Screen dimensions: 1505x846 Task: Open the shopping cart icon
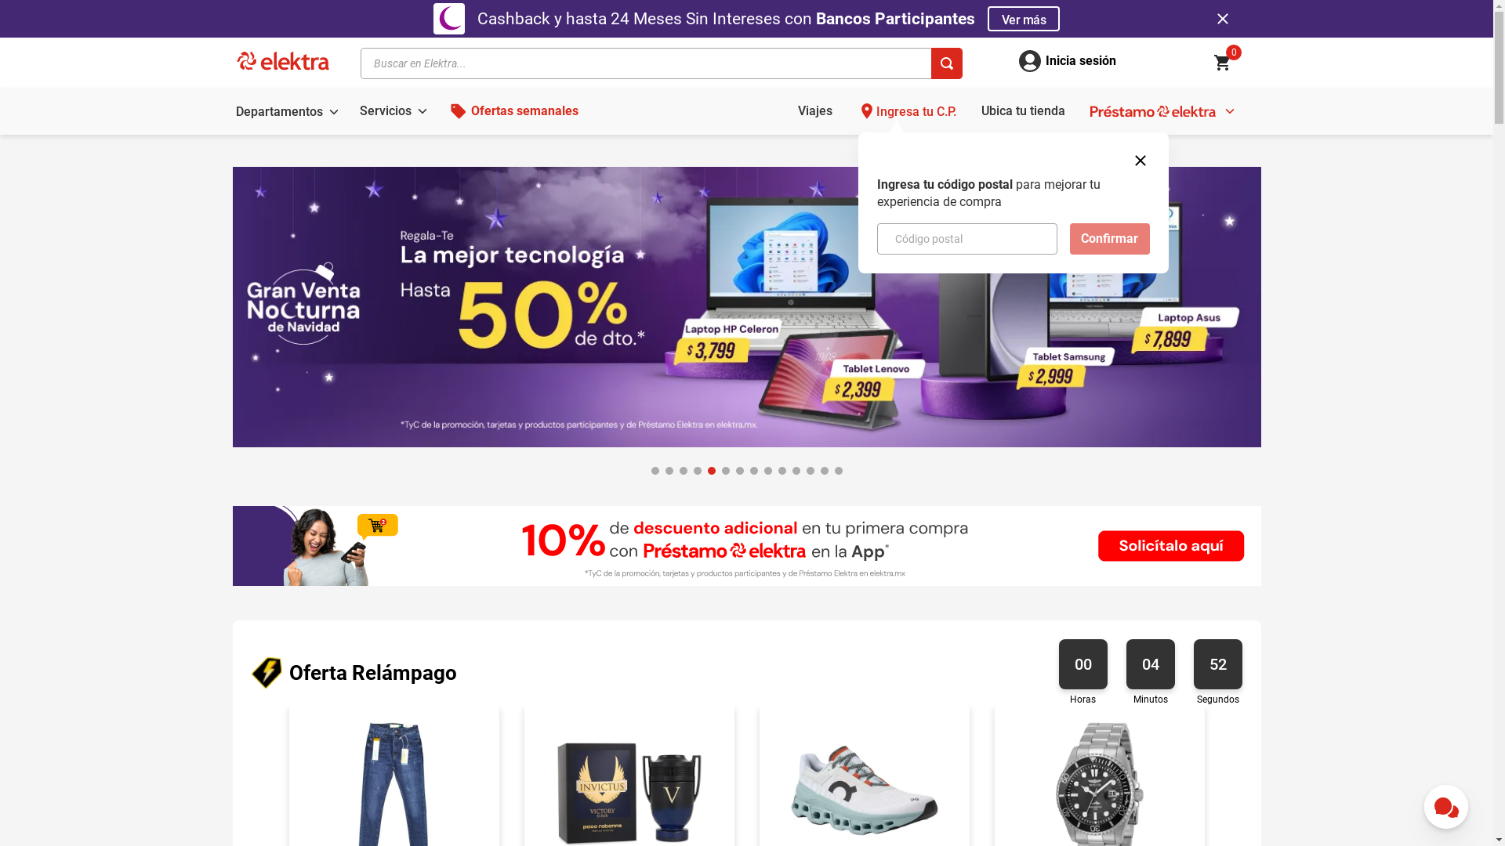[x=1222, y=63]
